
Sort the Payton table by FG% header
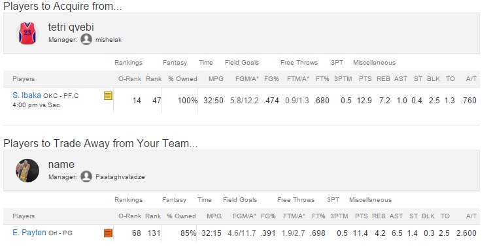pyautogui.click(x=268, y=216)
